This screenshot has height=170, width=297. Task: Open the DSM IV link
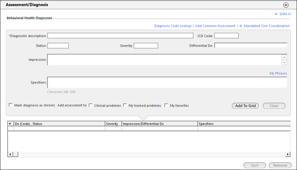pos(285,14)
